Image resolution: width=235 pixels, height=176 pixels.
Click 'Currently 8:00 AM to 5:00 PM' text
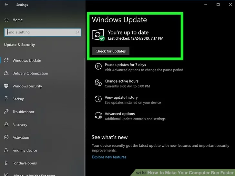[x=127, y=86]
